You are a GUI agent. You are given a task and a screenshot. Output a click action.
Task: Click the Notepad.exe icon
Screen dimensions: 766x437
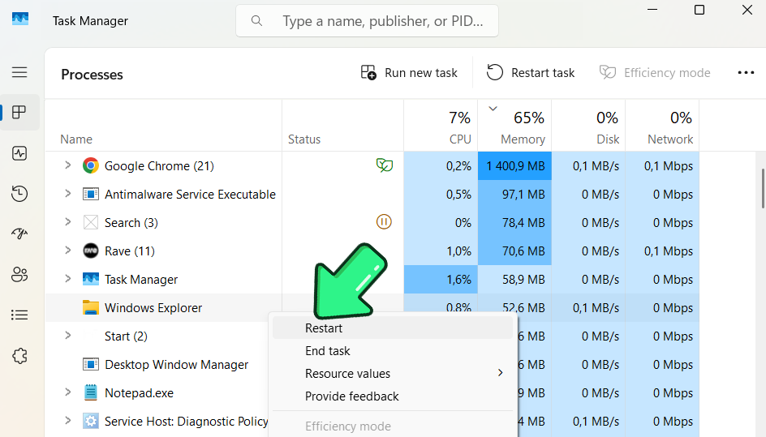(90, 392)
